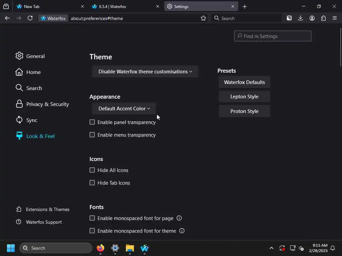Open Home settings category
Image resolution: width=342 pixels, height=256 pixels.
tap(28, 72)
